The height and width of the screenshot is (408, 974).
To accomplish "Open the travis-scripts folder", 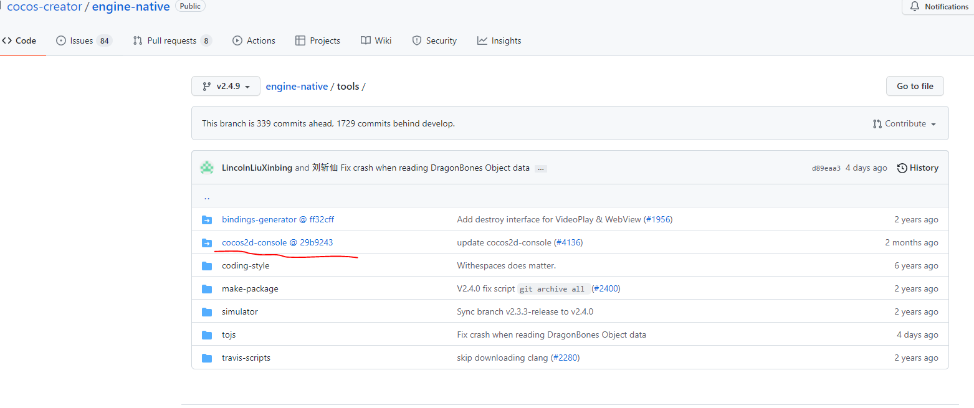I will 246,358.
